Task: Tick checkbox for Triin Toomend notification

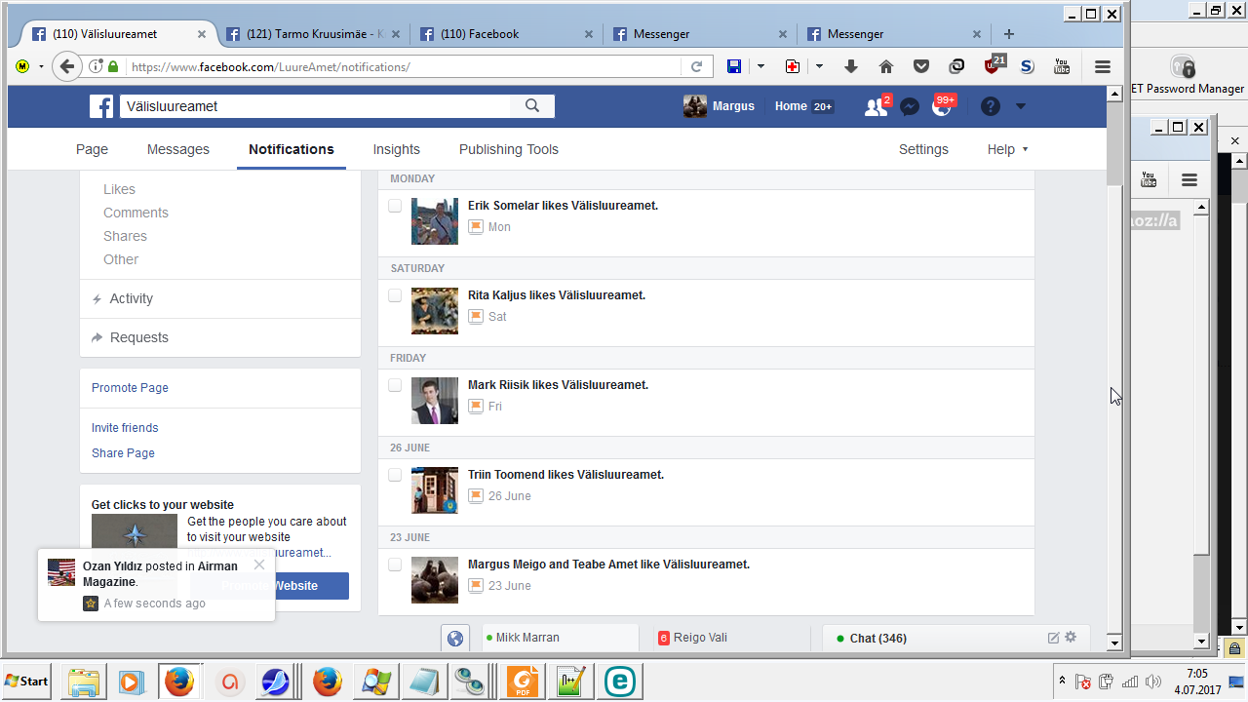Action: coord(395,475)
